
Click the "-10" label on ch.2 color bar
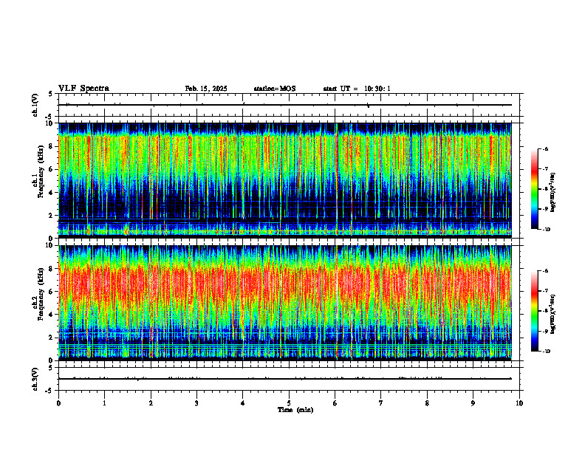(547, 352)
